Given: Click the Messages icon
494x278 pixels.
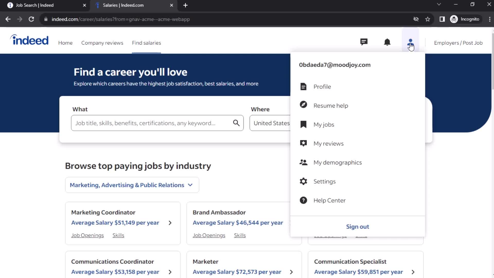Looking at the screenshot, I should [x=364, y=42].
